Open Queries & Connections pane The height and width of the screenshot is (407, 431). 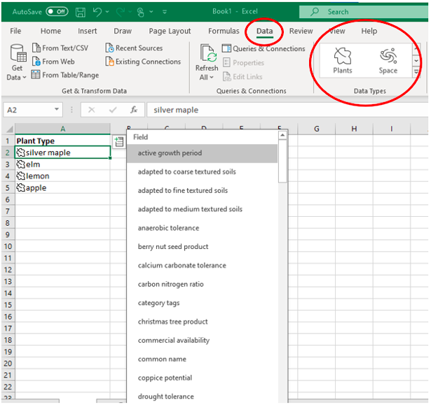[264, 48]
